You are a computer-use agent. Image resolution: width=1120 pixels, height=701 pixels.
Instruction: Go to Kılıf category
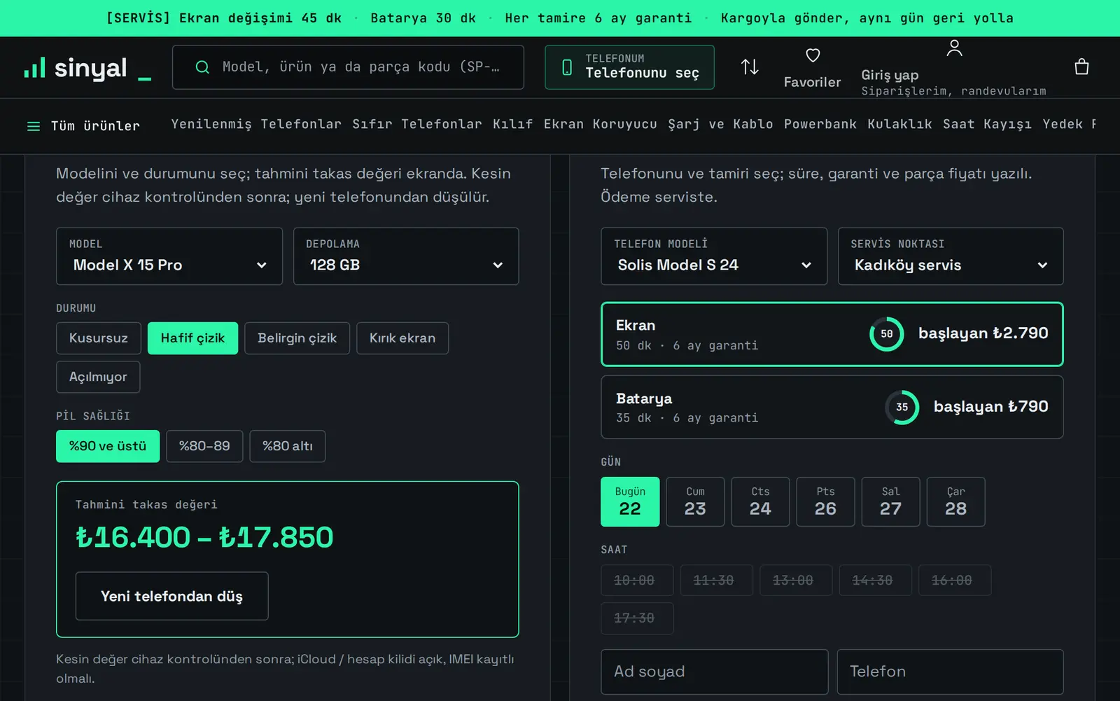point(513,124)
